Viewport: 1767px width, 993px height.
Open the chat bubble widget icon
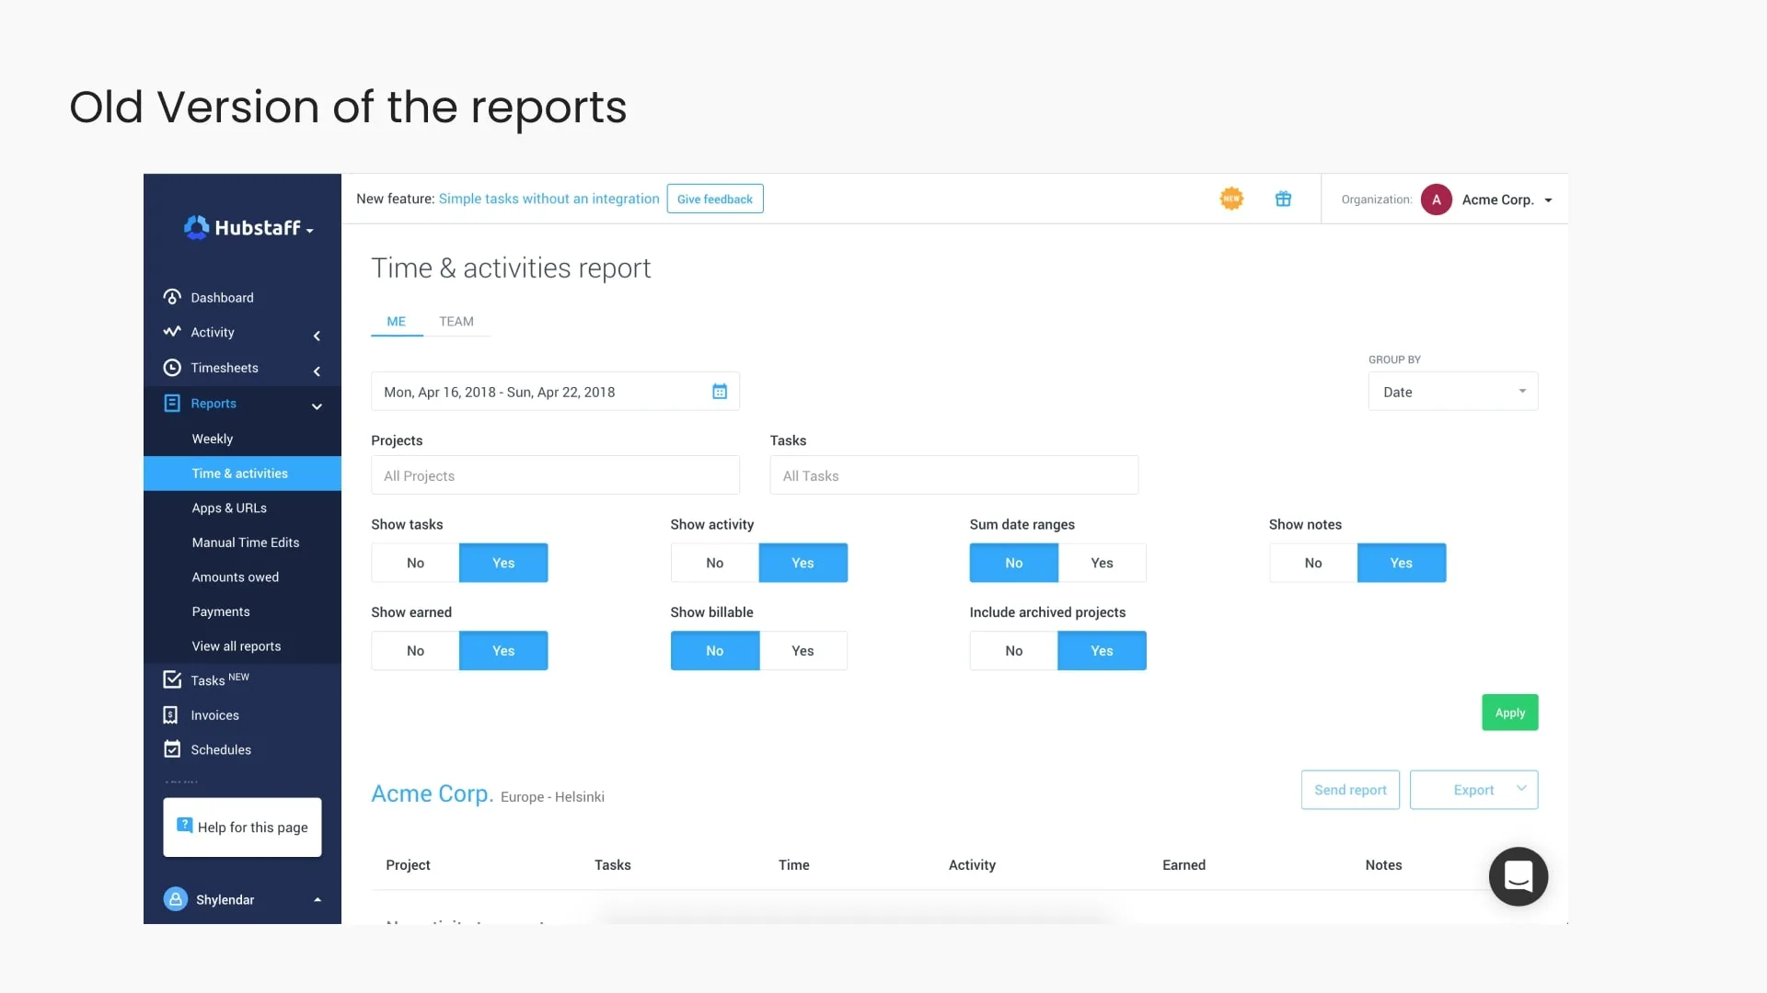1518,876
